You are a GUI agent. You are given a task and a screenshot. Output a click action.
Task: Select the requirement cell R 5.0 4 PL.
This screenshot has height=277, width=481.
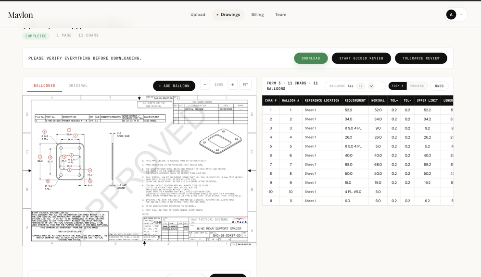coord(355,146)
